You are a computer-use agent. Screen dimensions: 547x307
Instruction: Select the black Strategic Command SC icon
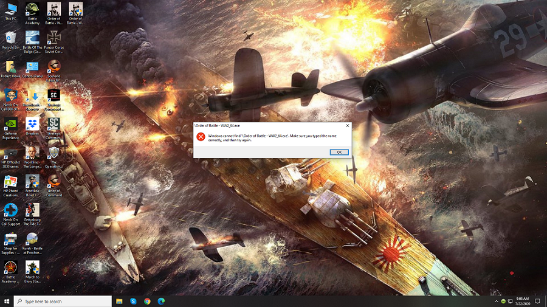[53, 100]
